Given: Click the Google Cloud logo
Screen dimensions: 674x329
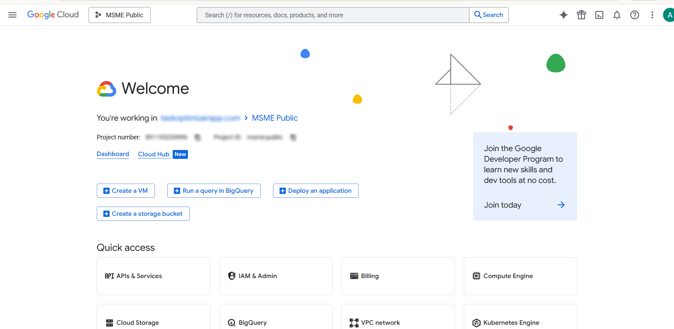Looking at the screenshot, I should pyautogui.click(x=53, y=15).
